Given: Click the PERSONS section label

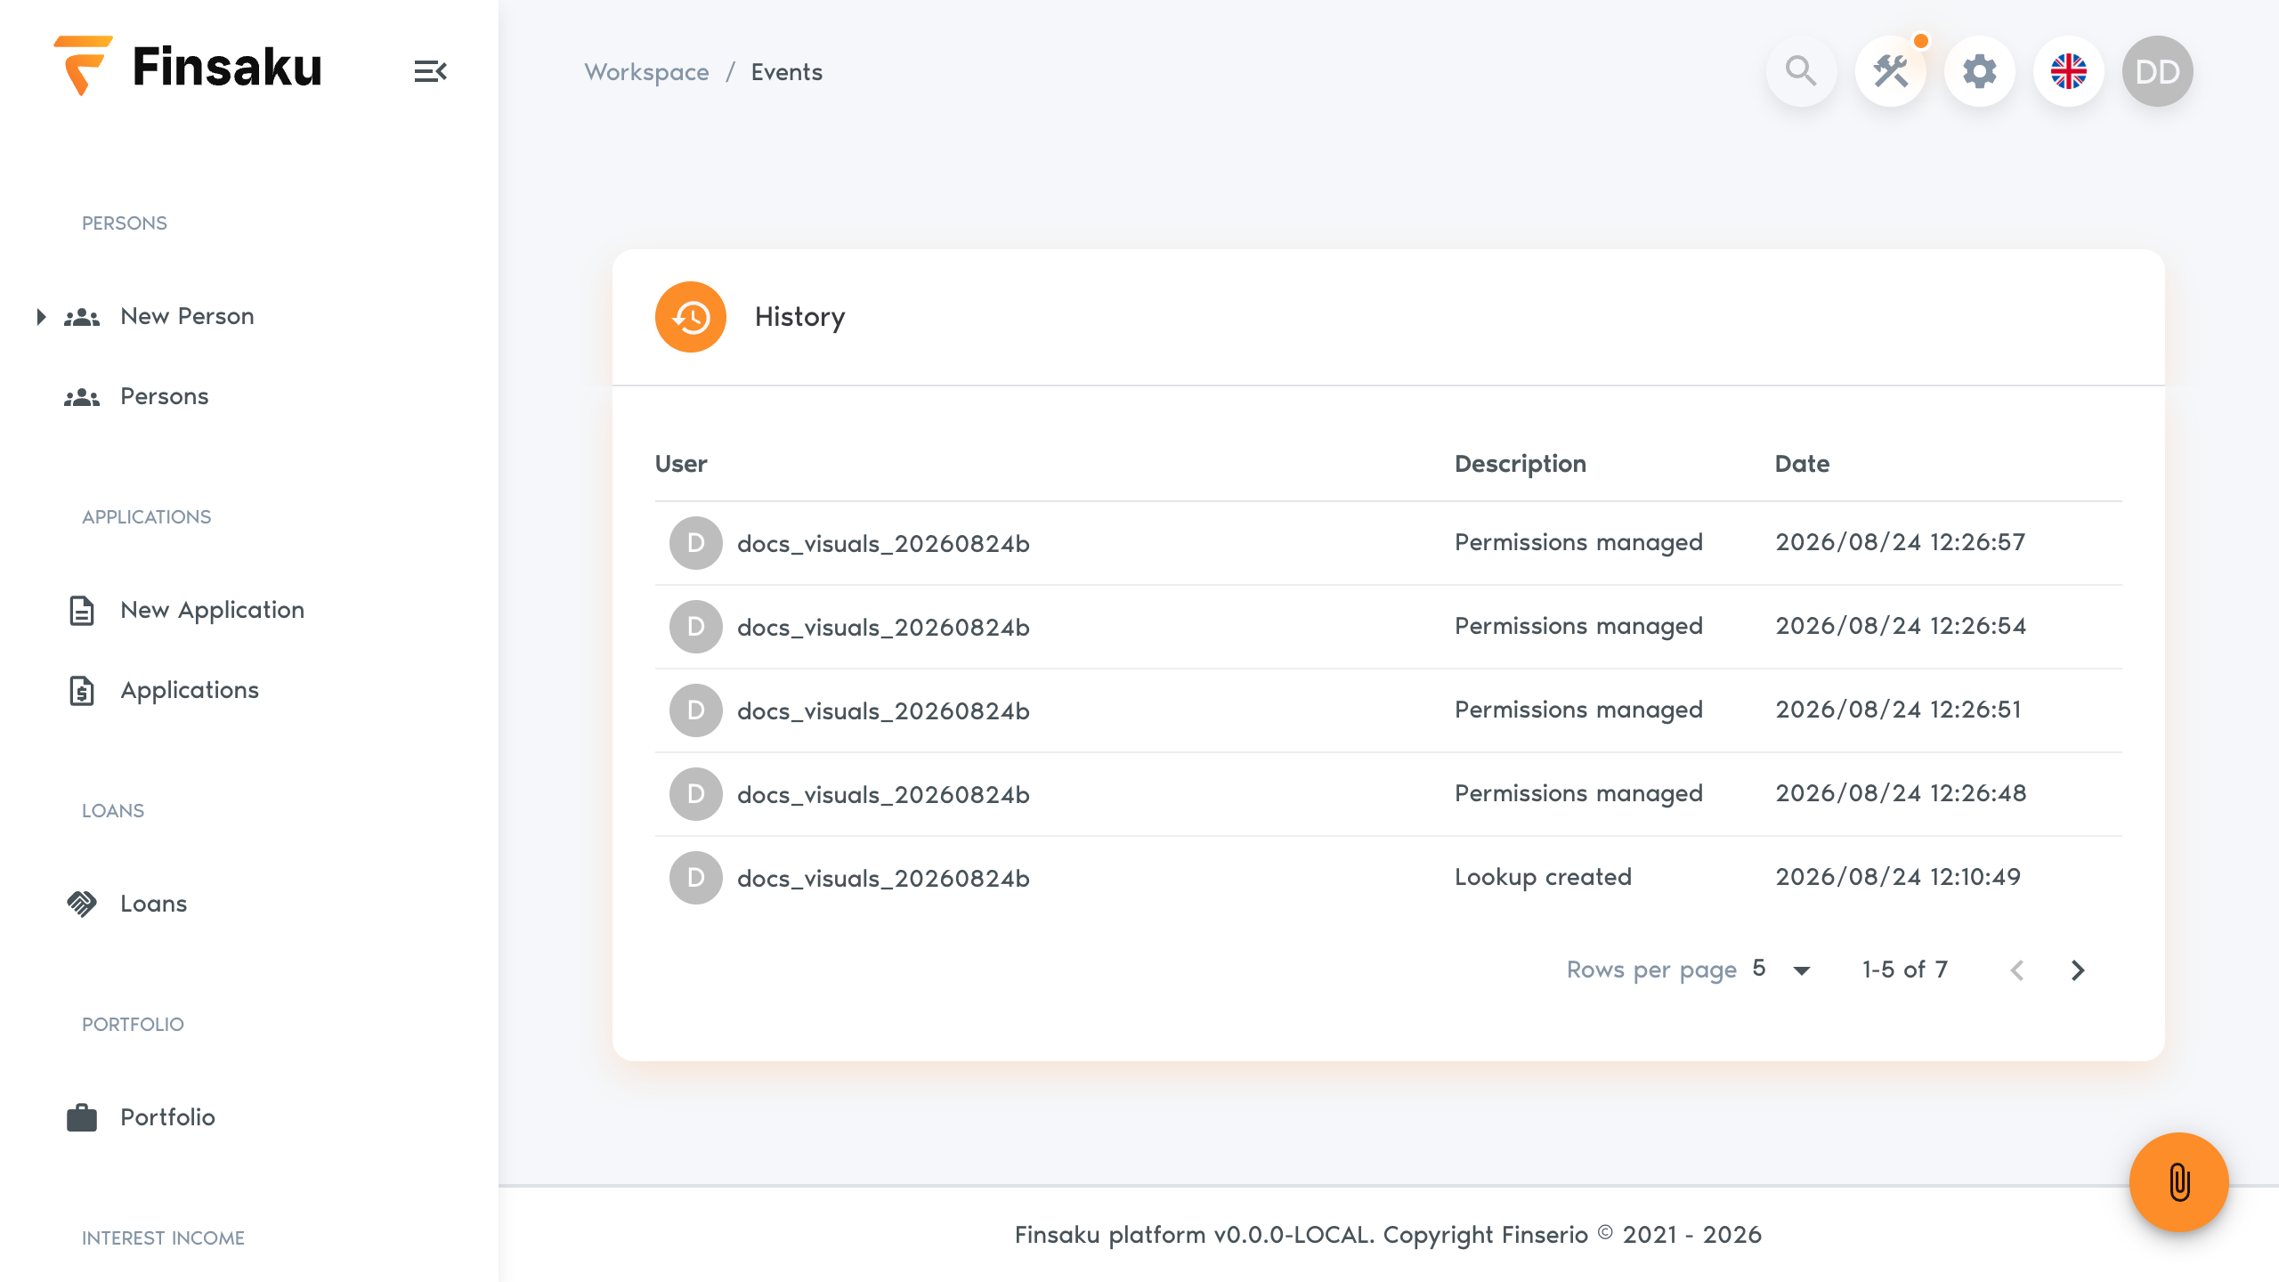Looking at the screenshot, I should click(x=125, y=223).
